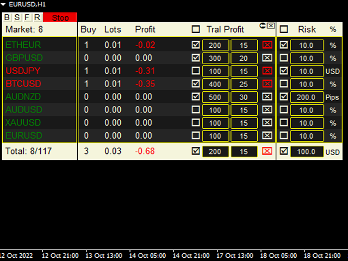Click the close icon in GBPUSD row
The height and width of the screenshot is (261, 348).
click(267, 58)
